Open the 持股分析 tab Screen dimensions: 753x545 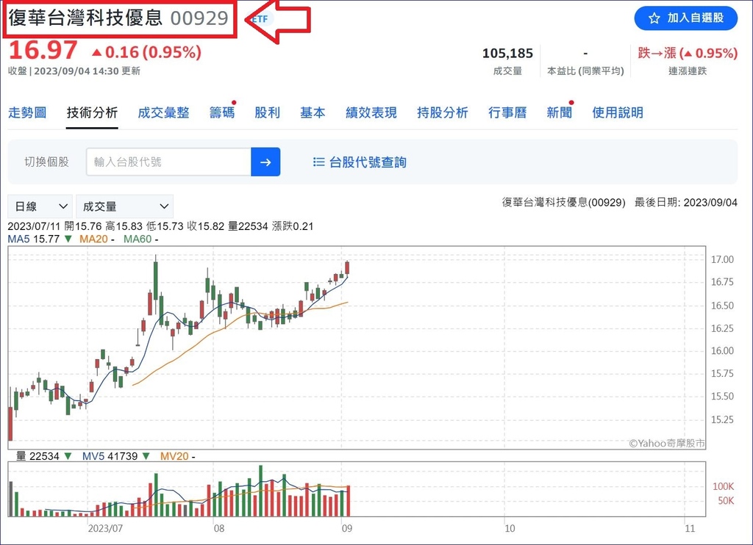pyautogui.click(x=442, y=112)
